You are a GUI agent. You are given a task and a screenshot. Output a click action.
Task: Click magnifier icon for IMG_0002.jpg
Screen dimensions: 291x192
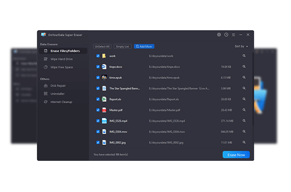tap(244, 142)
